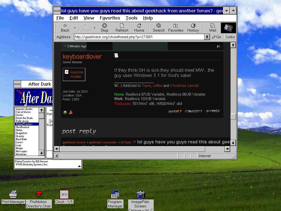Open the Favorites menu
This screenshot has height=211, width=281.
click(x=110, y=18)
